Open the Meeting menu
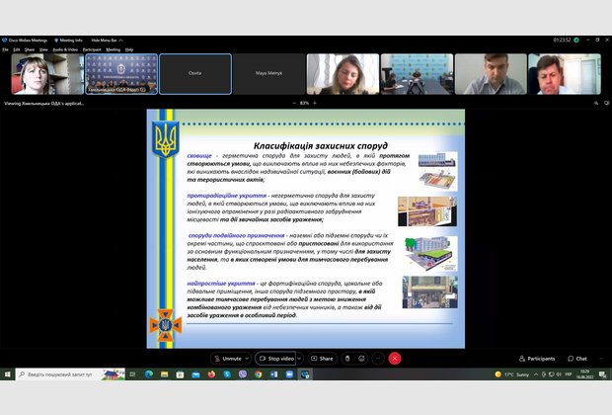 114,49
